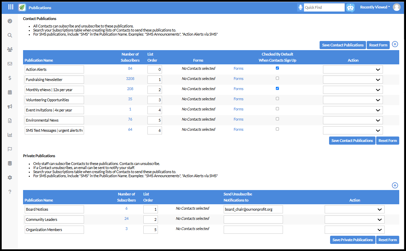Open Action dropdown for Organization Members
This screenshot has width=406, height=251.
pyautogui.click(x=354, y=230)
